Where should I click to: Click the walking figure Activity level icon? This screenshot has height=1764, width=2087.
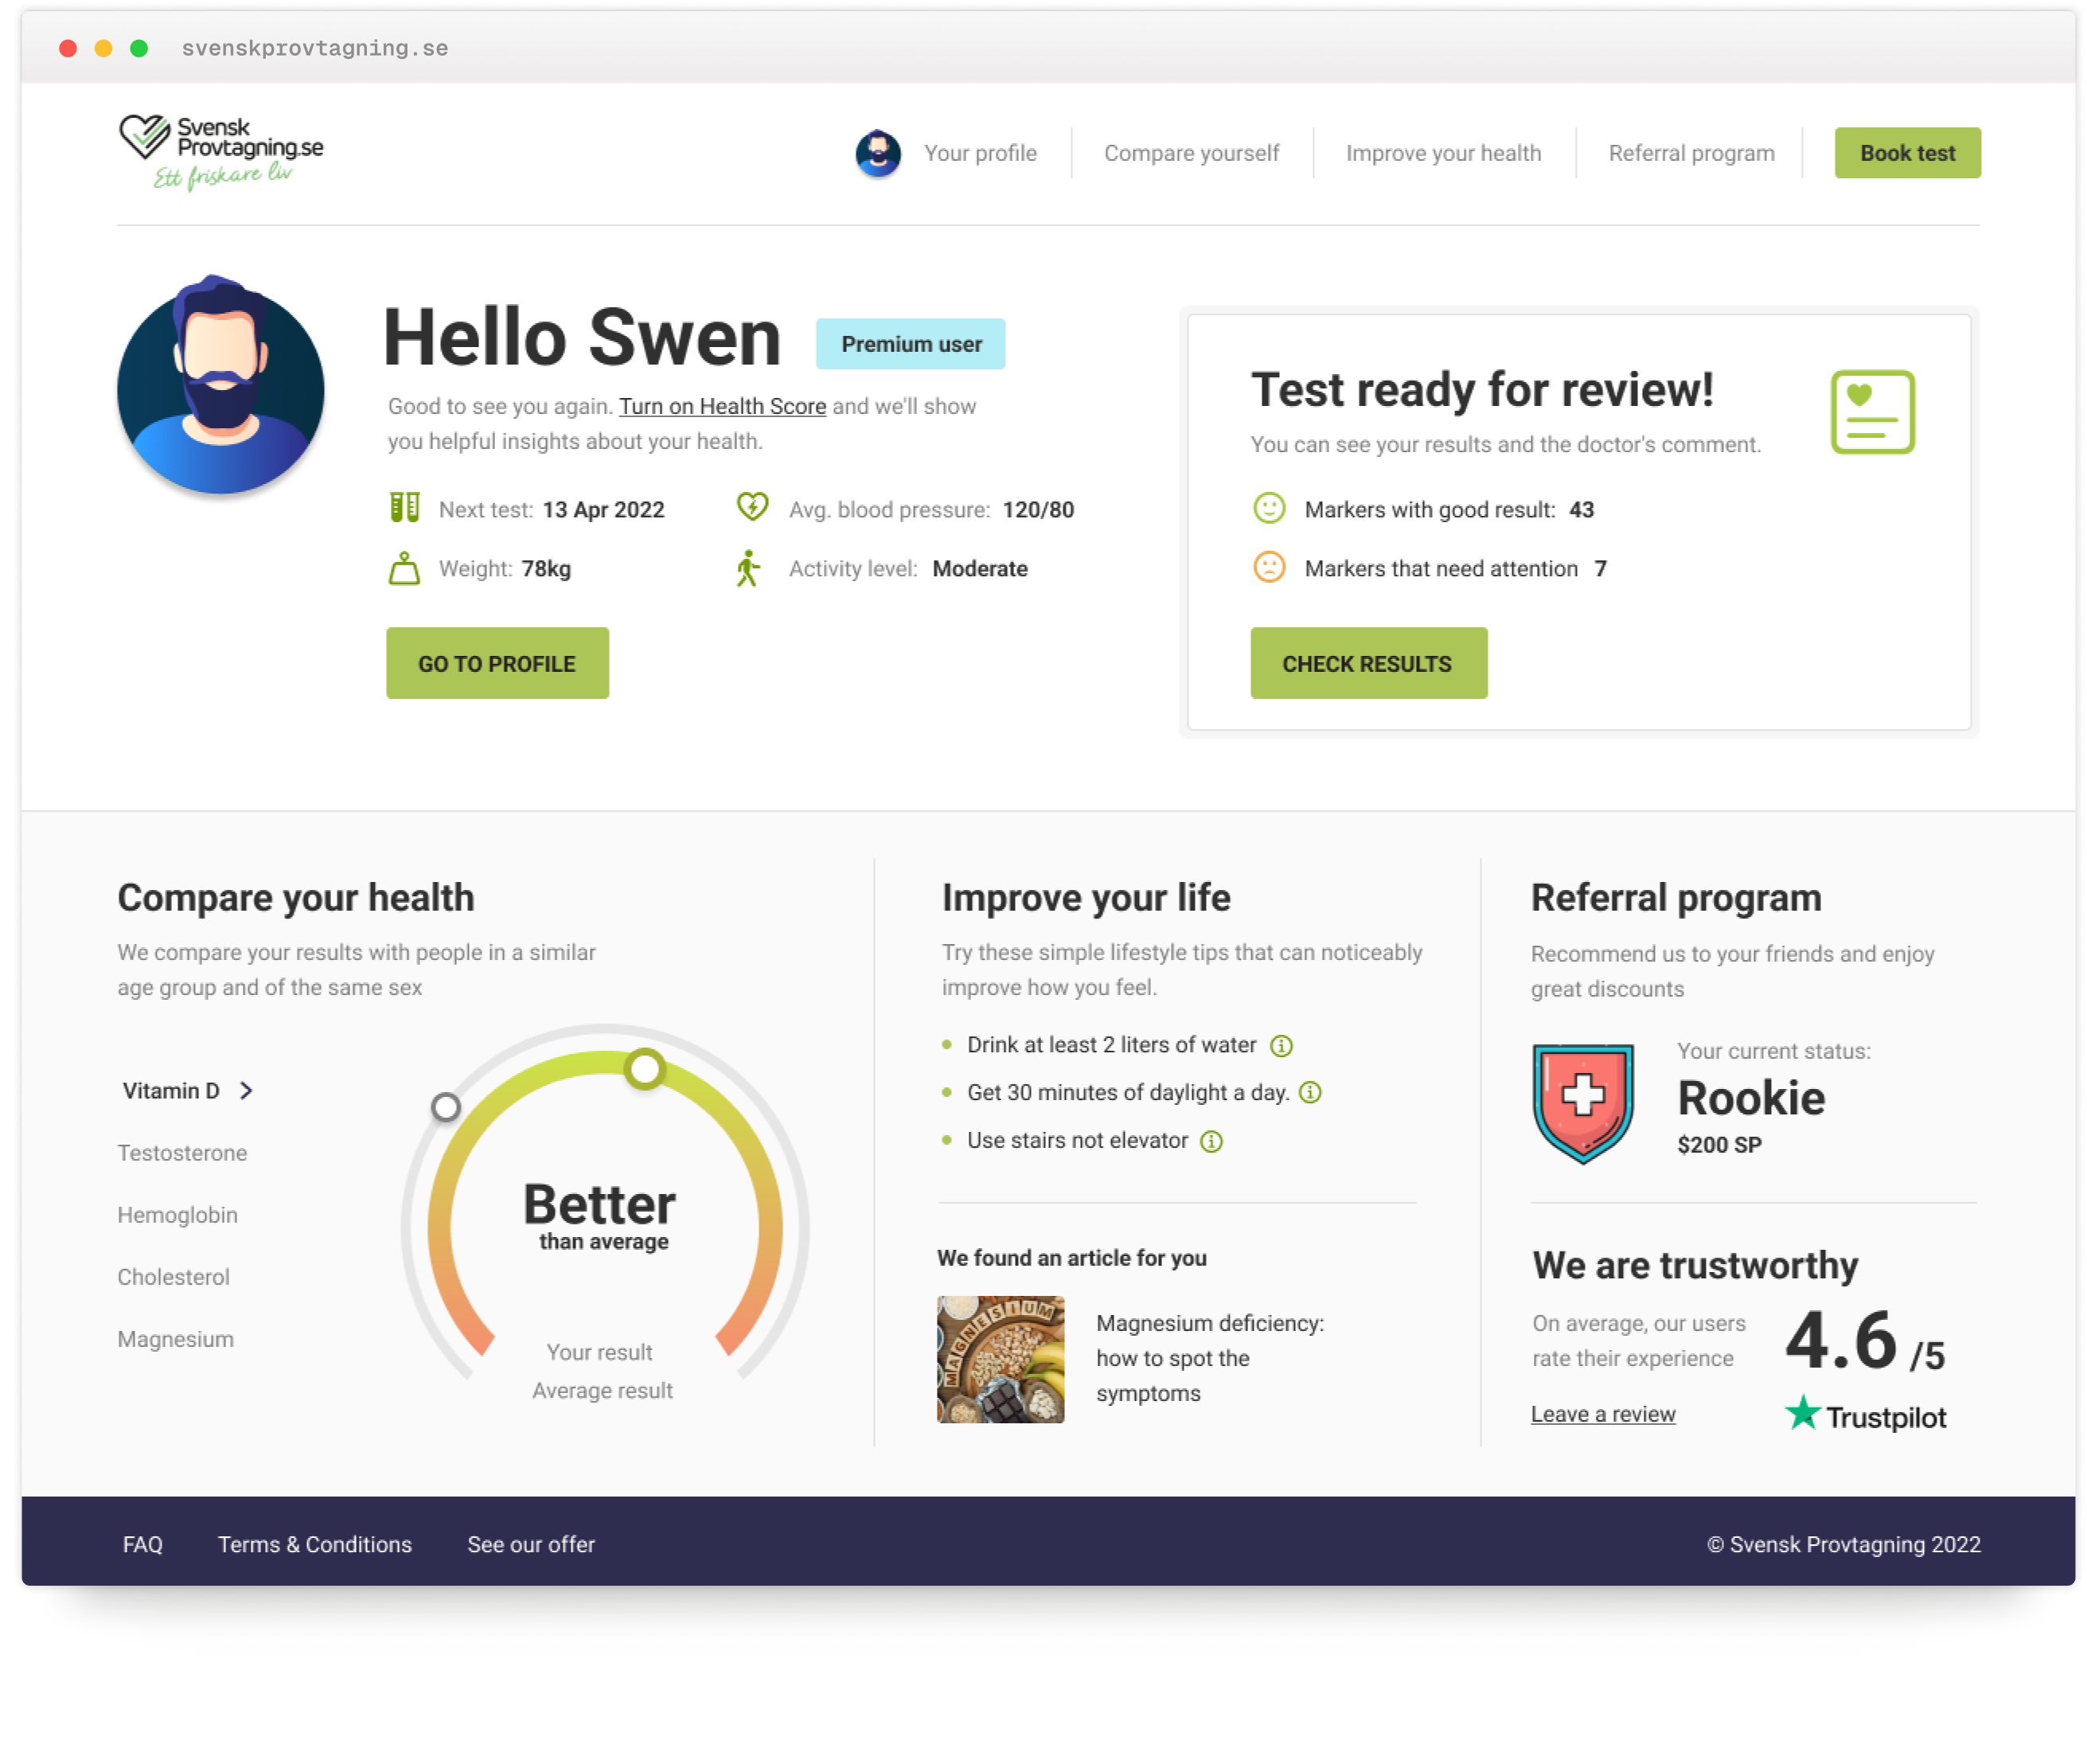coord(747,567)
